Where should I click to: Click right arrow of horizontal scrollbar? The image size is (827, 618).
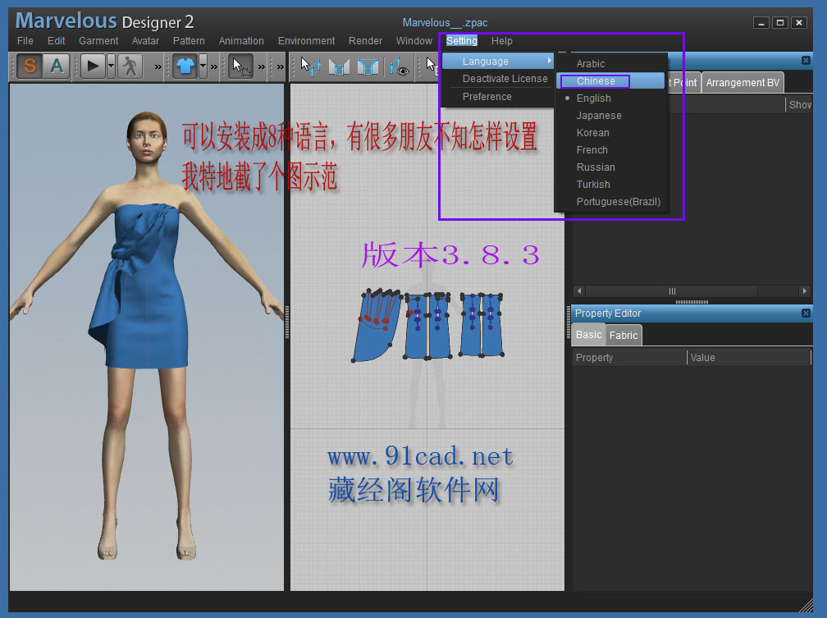click(804, 291)
